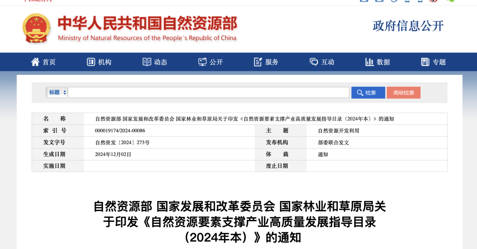Click the 实施日期 row label
Image resolution: width=477 pixels, height=249 pixels.
coord(54,166)
